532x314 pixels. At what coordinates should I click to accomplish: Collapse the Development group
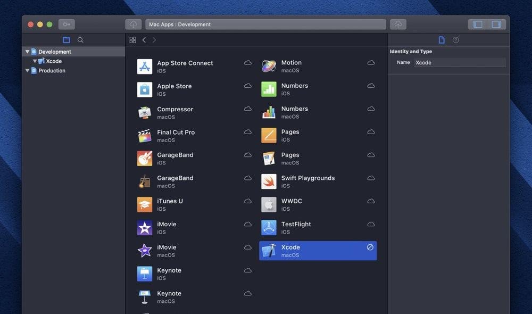28,52
